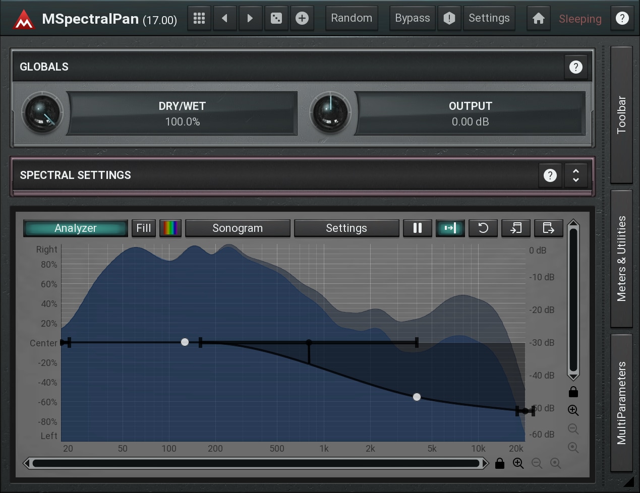The height and width of the screenshot is (493, 640).
Task: Toggle the Fill display option
Action: click(x=143, y=228)
